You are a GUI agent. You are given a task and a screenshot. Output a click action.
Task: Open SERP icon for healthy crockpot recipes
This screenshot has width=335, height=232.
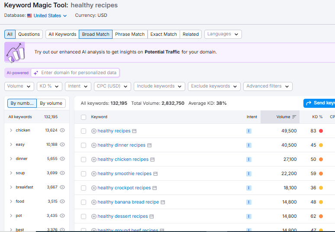pos(155,188)
